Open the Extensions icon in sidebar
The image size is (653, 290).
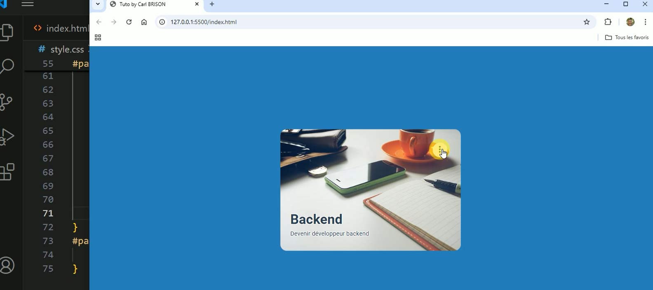pos(7,172)
